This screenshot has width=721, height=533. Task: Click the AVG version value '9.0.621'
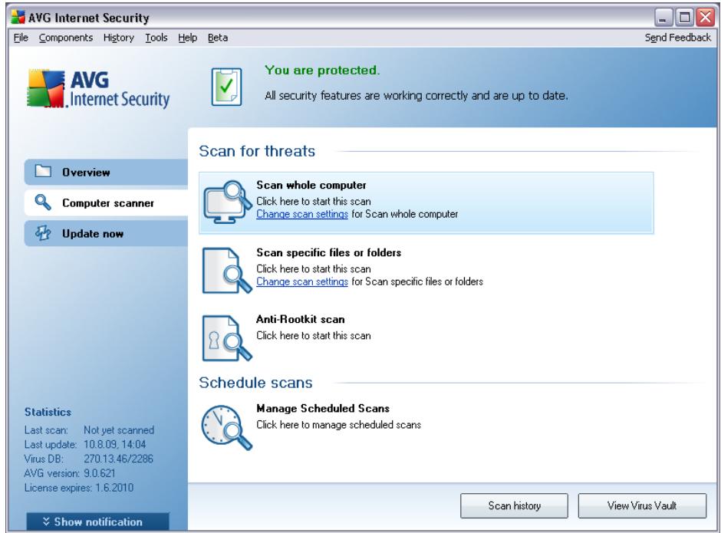pyautogui.click(x=99, y=472)
